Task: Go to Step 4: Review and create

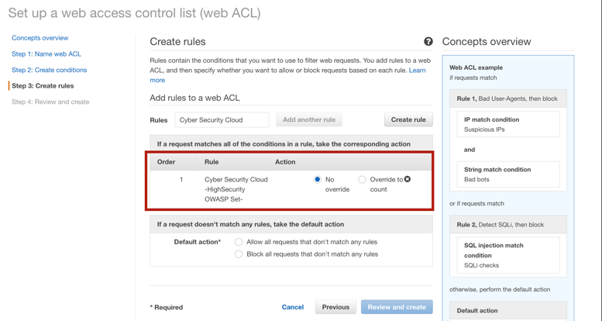Action: (50, 102)
